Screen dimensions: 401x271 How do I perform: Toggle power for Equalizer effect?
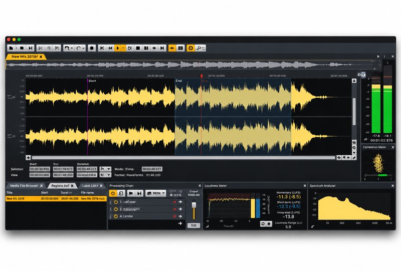pyautogui.click(x=116, y=209)
